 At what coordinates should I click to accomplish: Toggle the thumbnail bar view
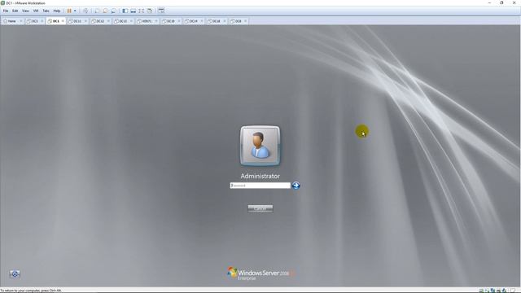click(x=134, y=11)
